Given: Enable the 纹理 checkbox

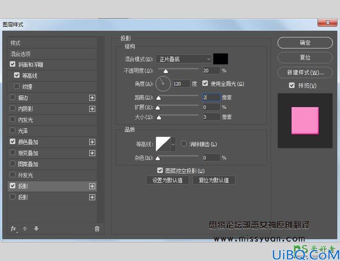Looking at the screenshot, I should tap(17, 86).
